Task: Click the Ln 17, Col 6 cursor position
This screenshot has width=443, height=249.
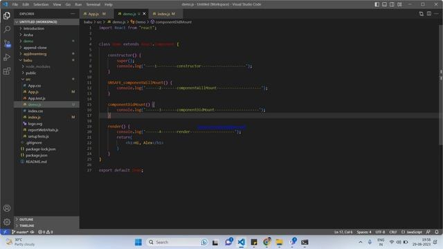Action: pyautogui.click(x=343, y=232)
